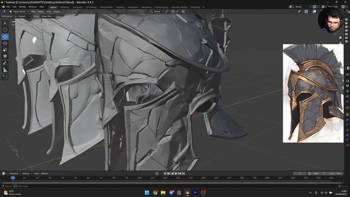Open the Windows Start menu

pyautogui.click(x=147, y=193)
